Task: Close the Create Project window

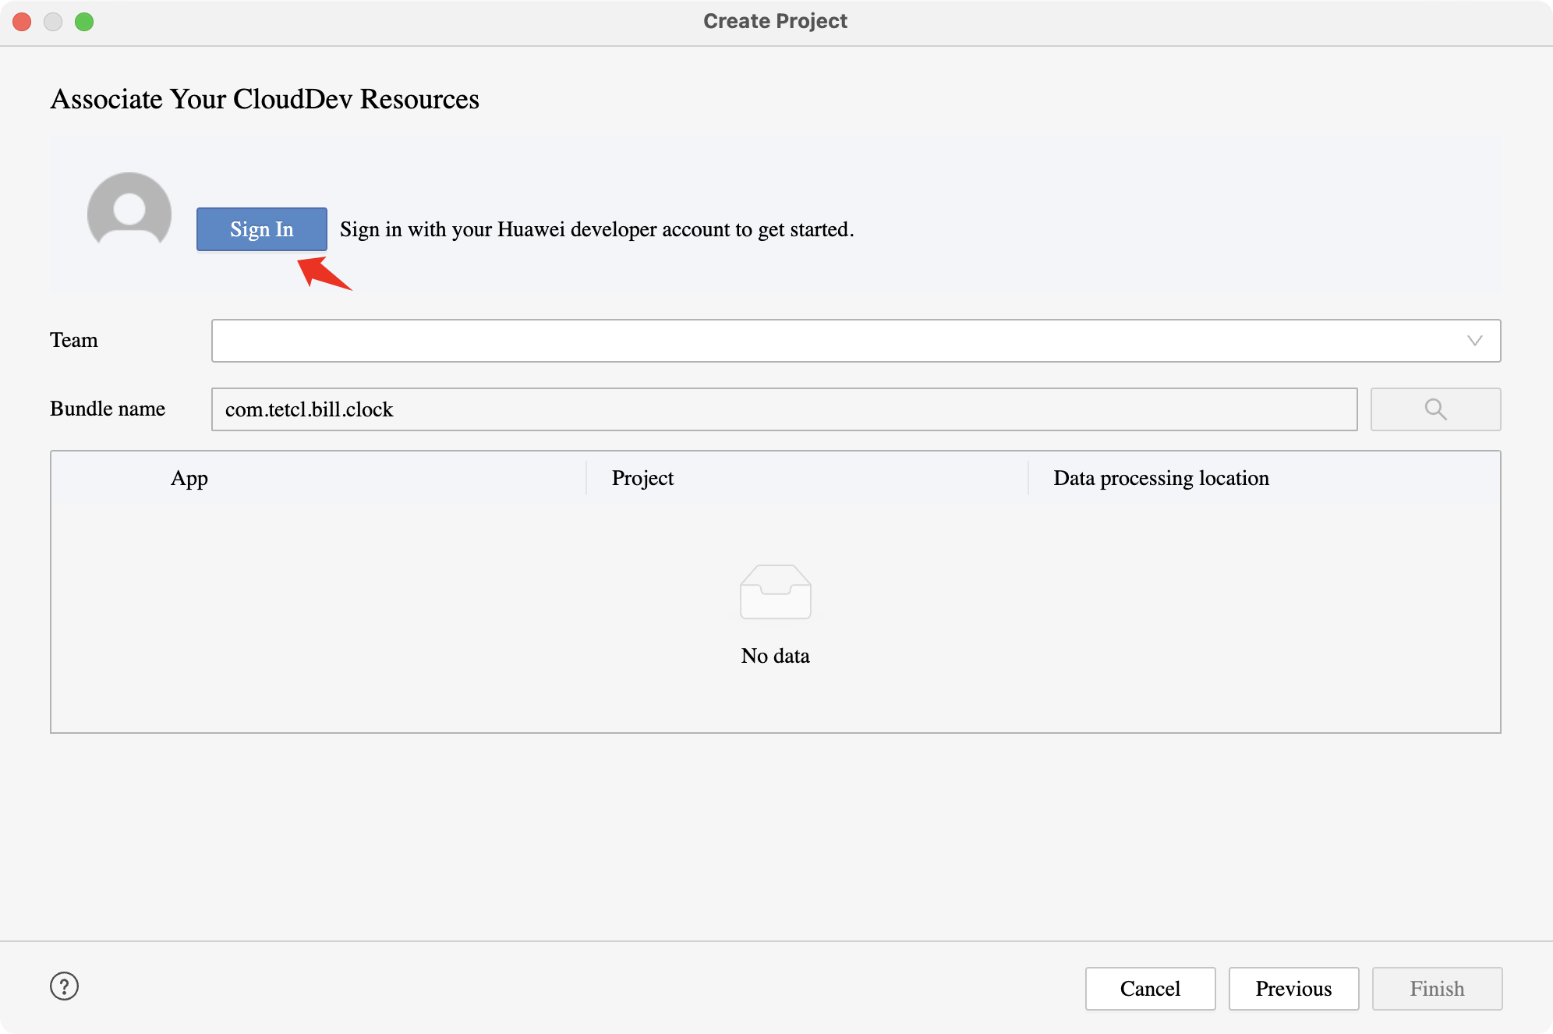Action: coord(22,22)
